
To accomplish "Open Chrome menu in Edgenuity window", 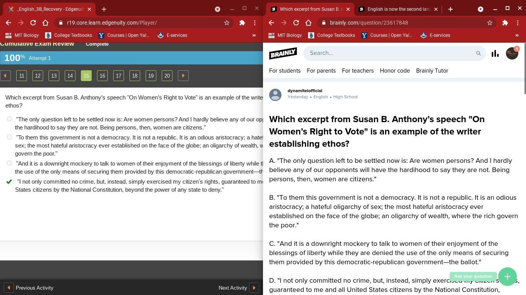I will point(255,23).
